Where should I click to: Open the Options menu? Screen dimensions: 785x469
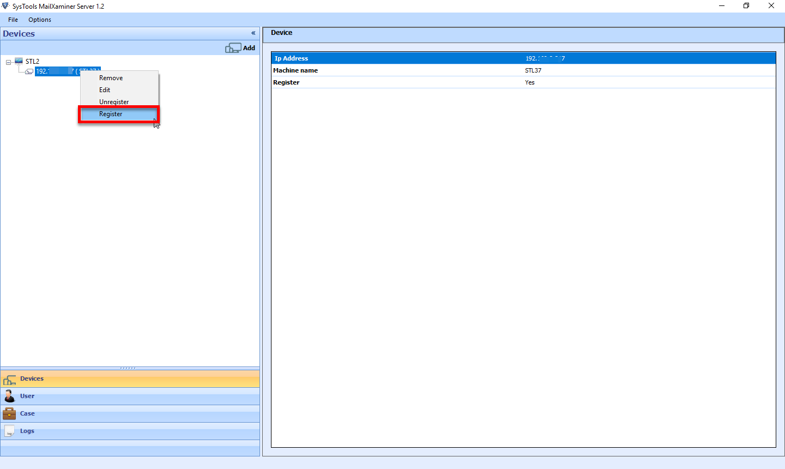[x=40, y=20]
